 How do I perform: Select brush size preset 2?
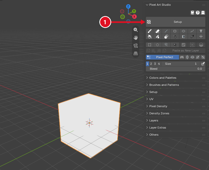pos(151,64)
